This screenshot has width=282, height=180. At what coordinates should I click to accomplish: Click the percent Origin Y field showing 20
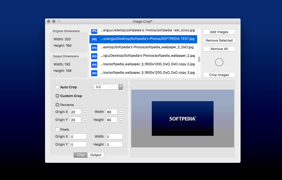tap(76, 120)
